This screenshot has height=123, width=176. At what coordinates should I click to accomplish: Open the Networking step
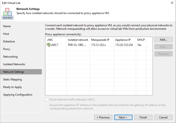click(10, 57)
